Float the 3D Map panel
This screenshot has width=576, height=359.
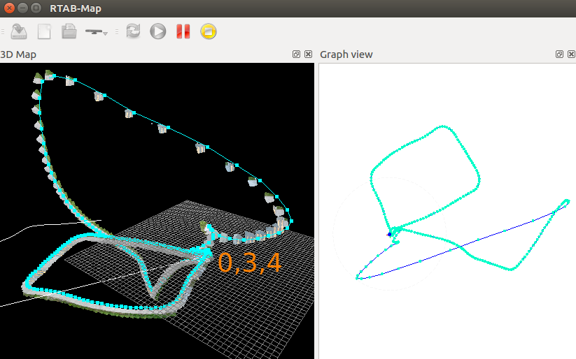296,54
